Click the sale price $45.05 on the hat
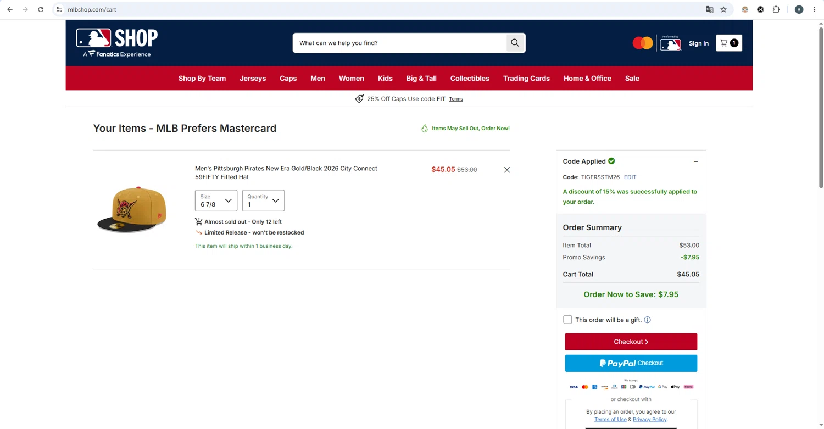This screenshot has height=429, width=824. pyautogui.click(x=443, y=169)
